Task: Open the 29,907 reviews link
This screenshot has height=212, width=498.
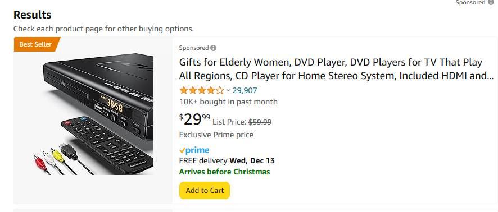Action: tap(245, 91)
